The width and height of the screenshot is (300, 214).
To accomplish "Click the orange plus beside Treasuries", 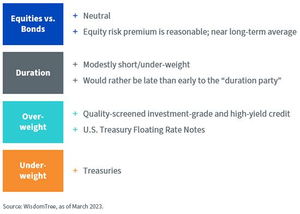I will tap(75, 170).
